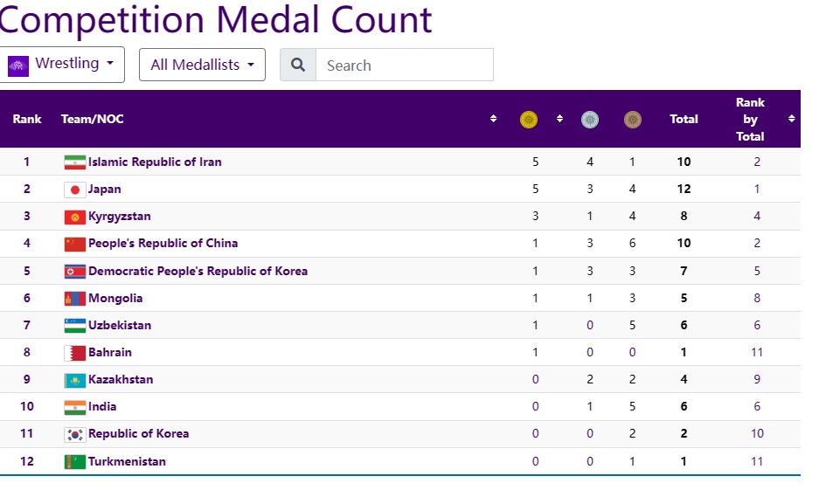Sort by the Team/NOC column arrows
Viewport: 833px width, 490px height.
coord(493,119)
